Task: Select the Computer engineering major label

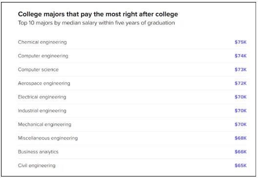Action: 43,56
